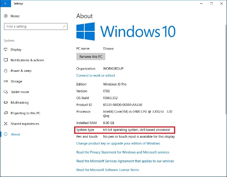Open Display settings
The height and width of the screenshot is (177, 227).
click(x=16, y=50)
